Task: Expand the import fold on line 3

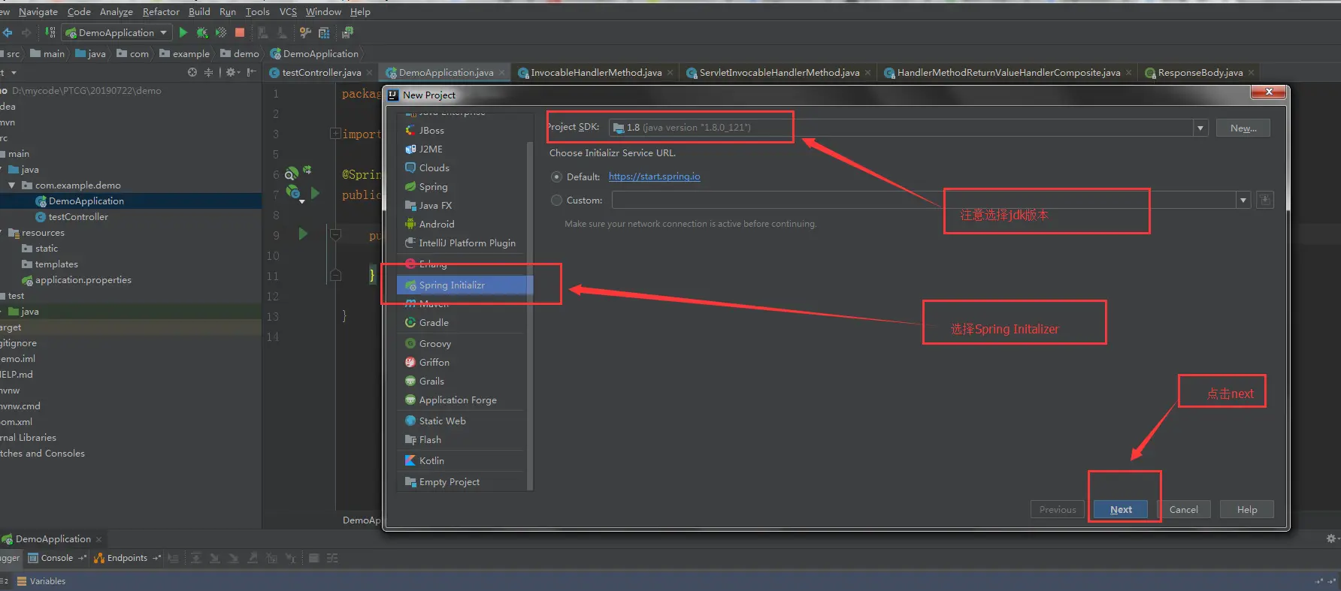Action: click(335, 134)
